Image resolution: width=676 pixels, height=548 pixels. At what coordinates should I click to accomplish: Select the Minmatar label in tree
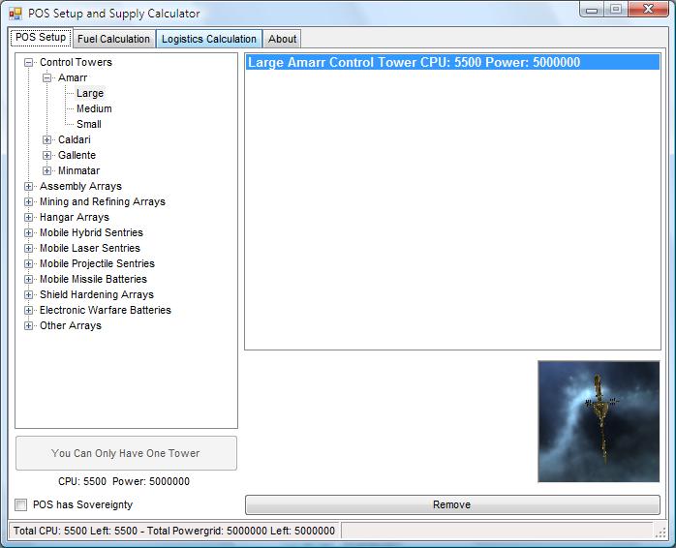tap(78, 170)
